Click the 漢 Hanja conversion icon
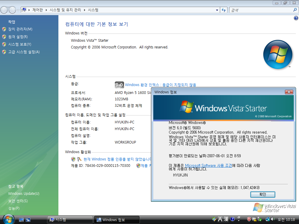This screenshot has width=299, height=224. click(x=226, y=219)
